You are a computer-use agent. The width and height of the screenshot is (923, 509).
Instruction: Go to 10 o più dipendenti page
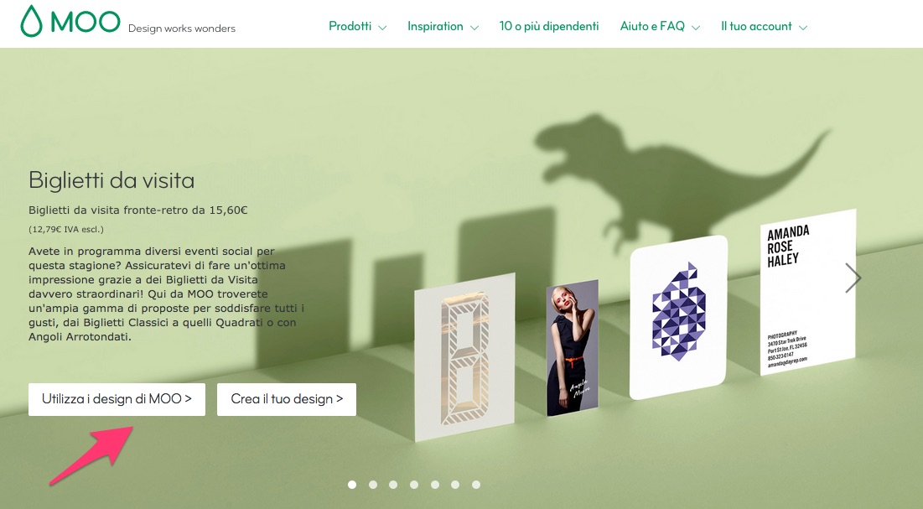tap(548, 27)
